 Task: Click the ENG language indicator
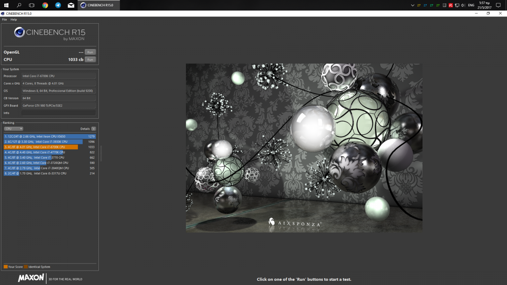coord(471,5)
